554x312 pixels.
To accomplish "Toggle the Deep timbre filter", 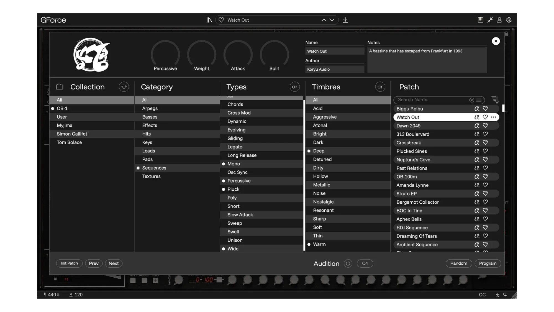I will click(x=348, y=151).
